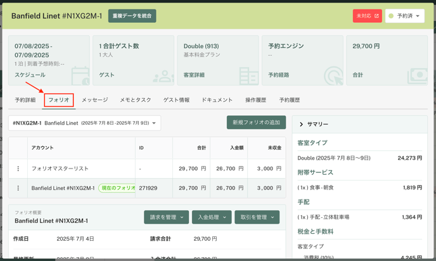Click the 新規フォリオの追加 button

coord(256,122)
